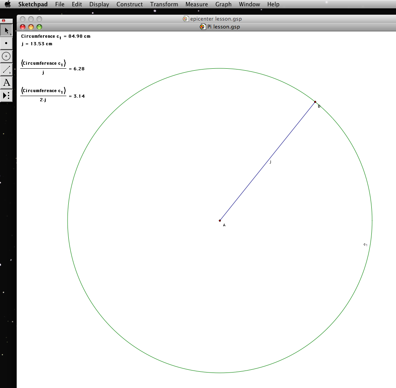The image size is (396, 388).
Task: Open the Construct menu
Action: (129, 4)
